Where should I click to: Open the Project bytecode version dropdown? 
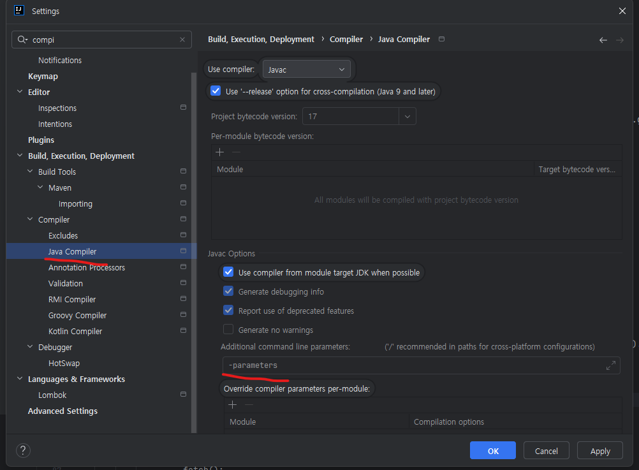click(407, 116)
